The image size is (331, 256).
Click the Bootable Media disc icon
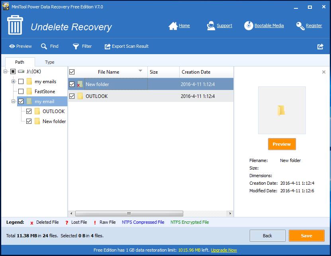[x=249, y=26]
